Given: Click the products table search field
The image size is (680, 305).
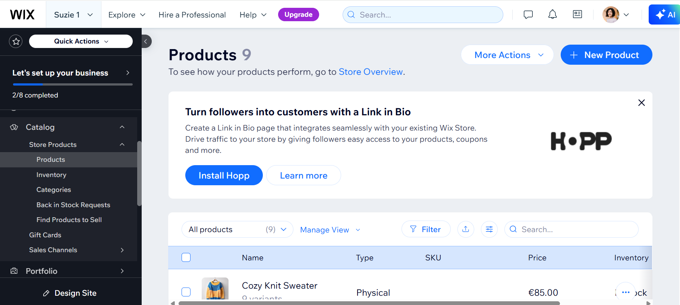Looking at the screenshot, I should [574, 229].
